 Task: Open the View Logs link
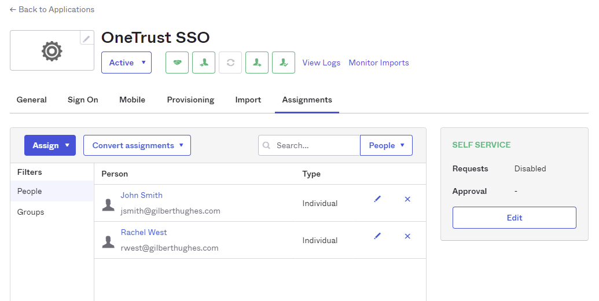[321, 63]
